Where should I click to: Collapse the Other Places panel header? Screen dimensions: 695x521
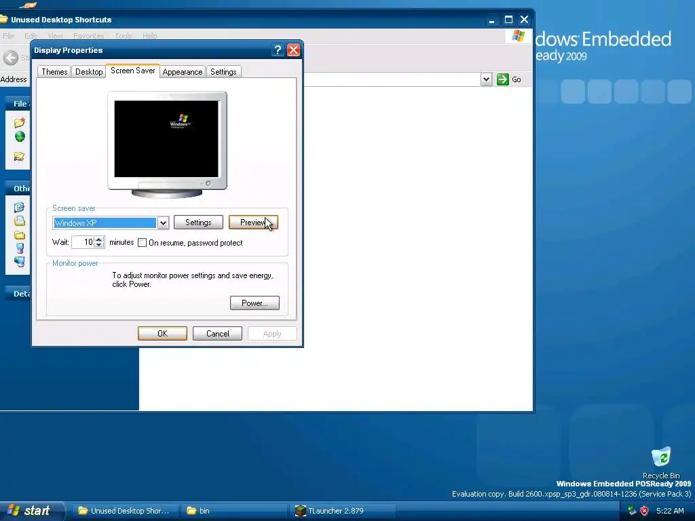tap(18, 189)
